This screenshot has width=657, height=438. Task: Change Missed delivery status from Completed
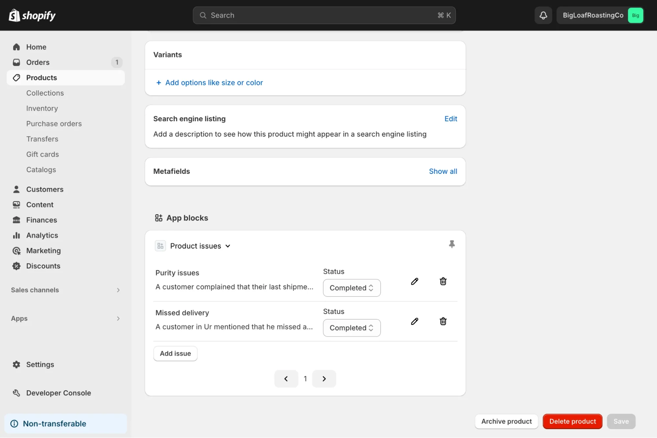pyautogui.click(x=351, y=328)
